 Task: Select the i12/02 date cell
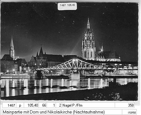[x=129, y=112]
